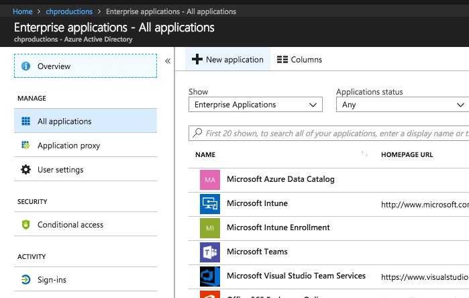The width and height of the screenshot is (469, 298).
Task: Click the plus icon for New application
Action: click(197, 59)
